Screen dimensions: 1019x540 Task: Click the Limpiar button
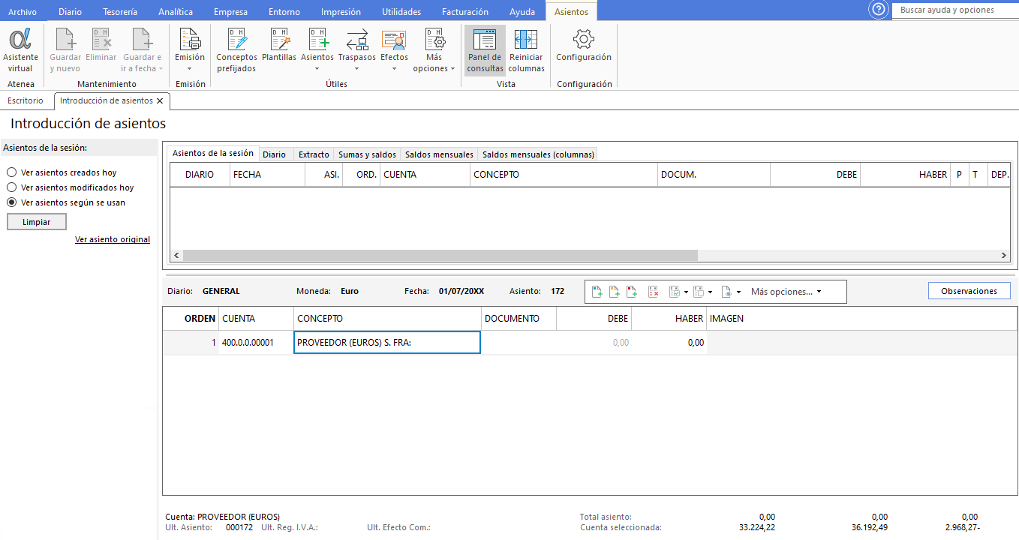[x=37, y=222]
